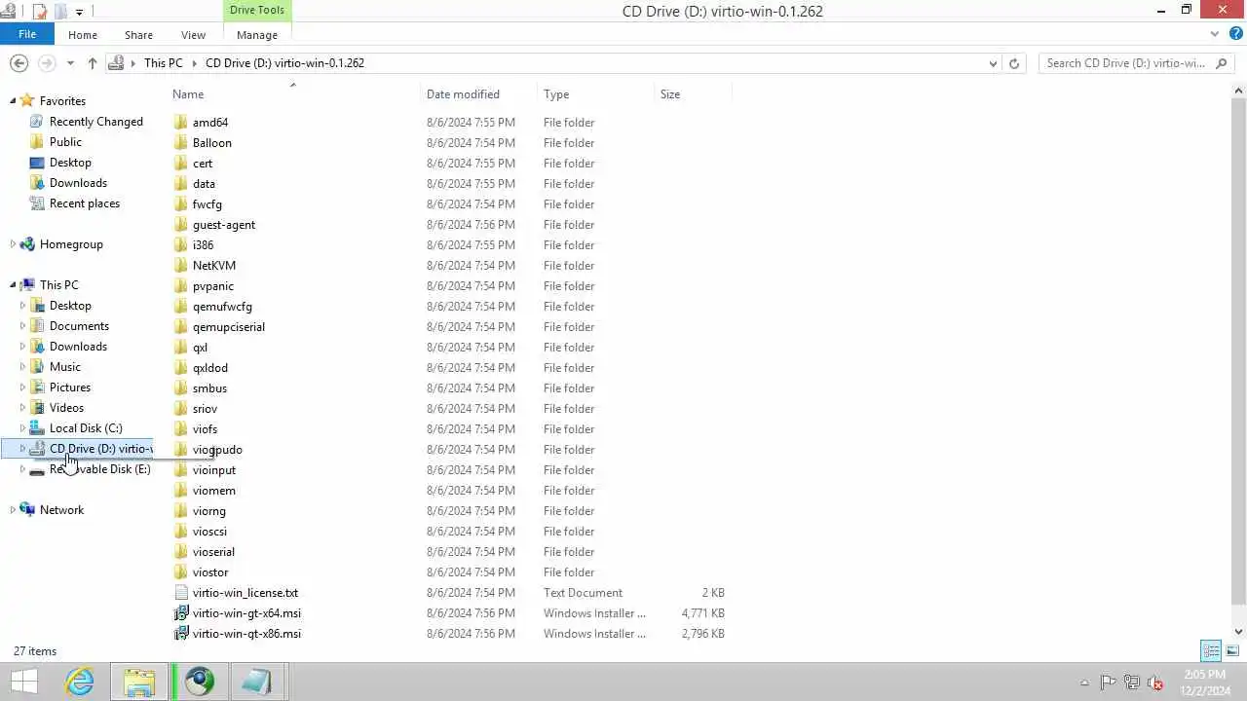1247x701 pixels.
Task: Open the globe application on taskbar
Action: coord(200,682)
